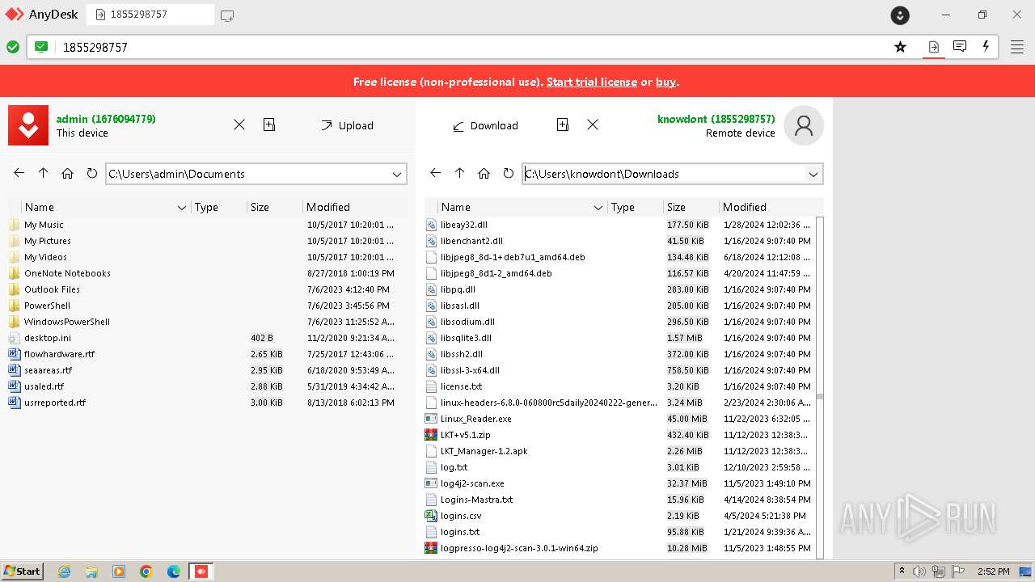
Task: Sort local list by Size column
Action: [x=260, y=207]
